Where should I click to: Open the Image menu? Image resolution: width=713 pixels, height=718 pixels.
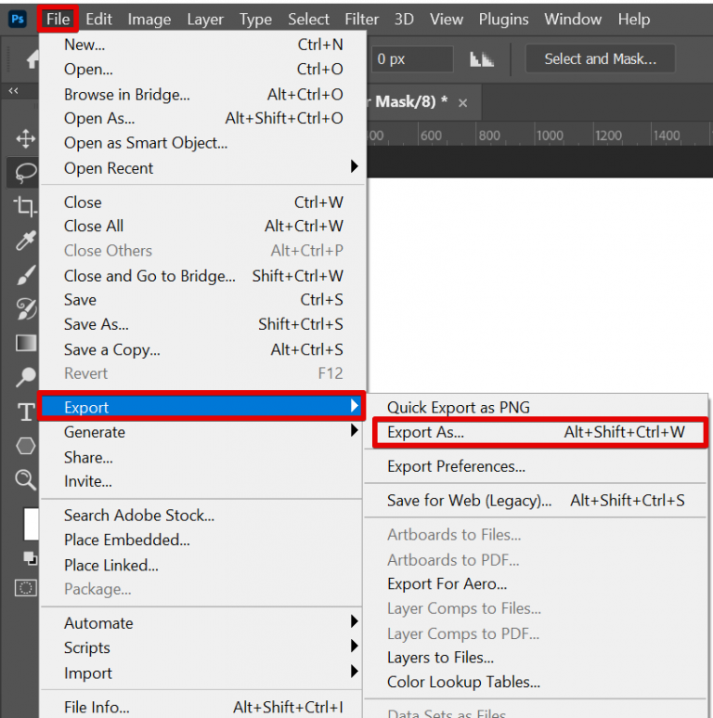[x=149, y=20]
